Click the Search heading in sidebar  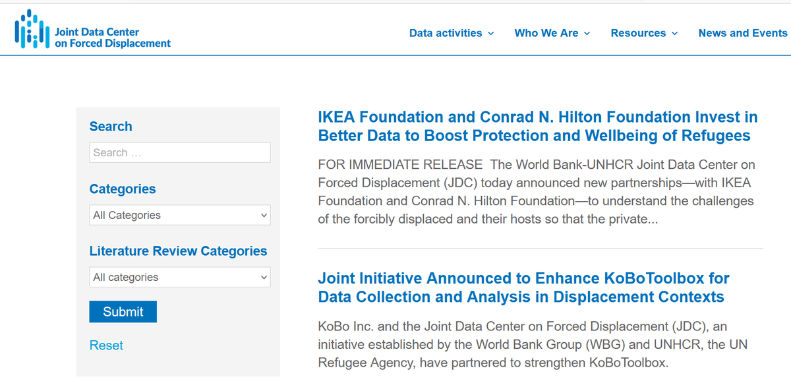tap(111, 127)
